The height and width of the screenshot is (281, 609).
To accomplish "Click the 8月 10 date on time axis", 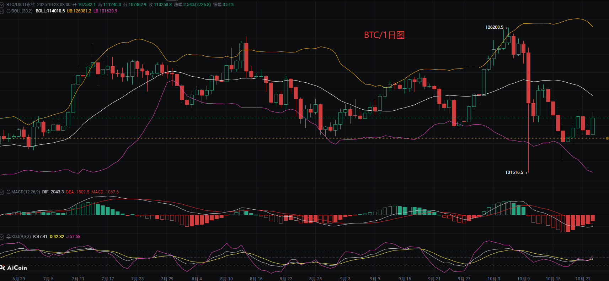I will [x=226, y=279].
